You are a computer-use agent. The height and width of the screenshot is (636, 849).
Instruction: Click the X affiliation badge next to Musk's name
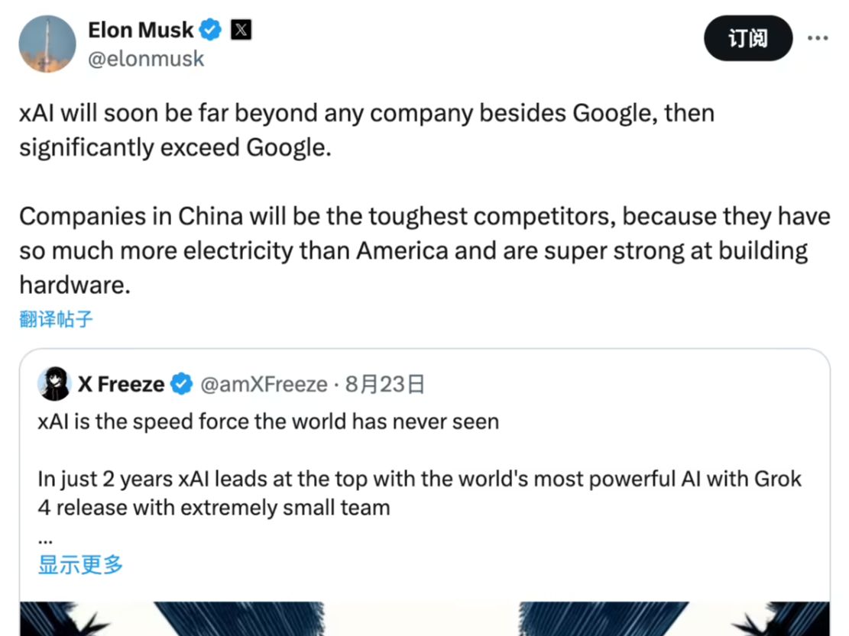point(241,29)
